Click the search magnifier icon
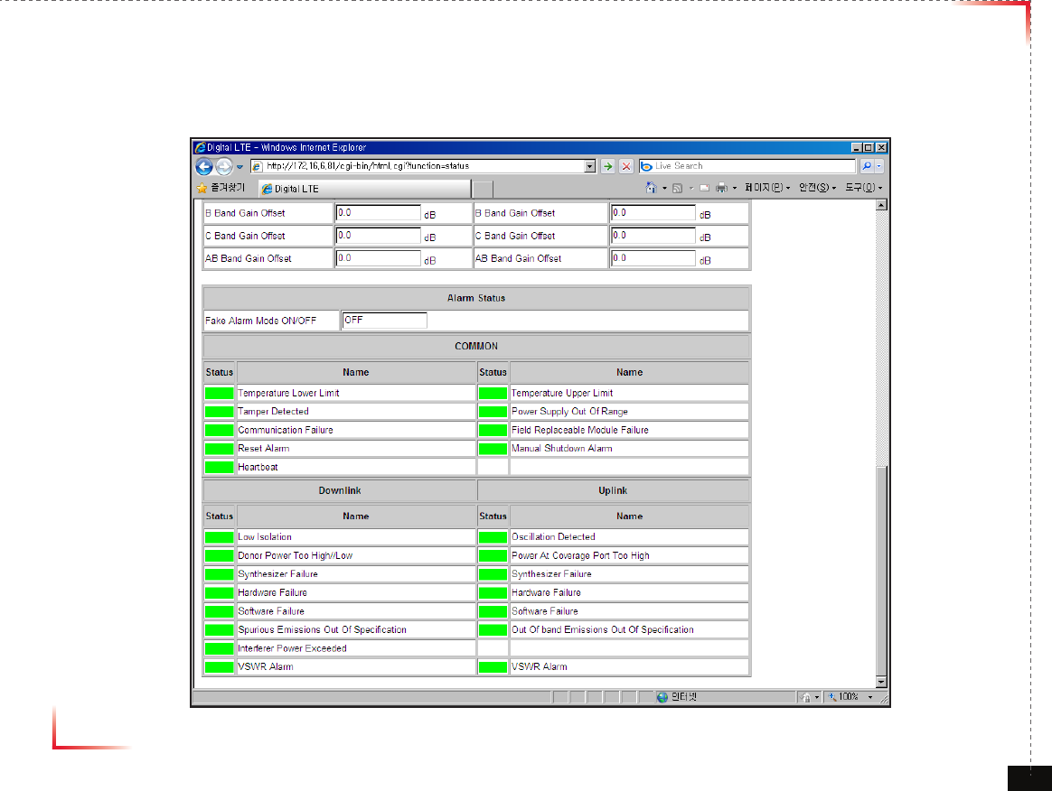This screenshot has width=1052, height=791. pos(867,166)
